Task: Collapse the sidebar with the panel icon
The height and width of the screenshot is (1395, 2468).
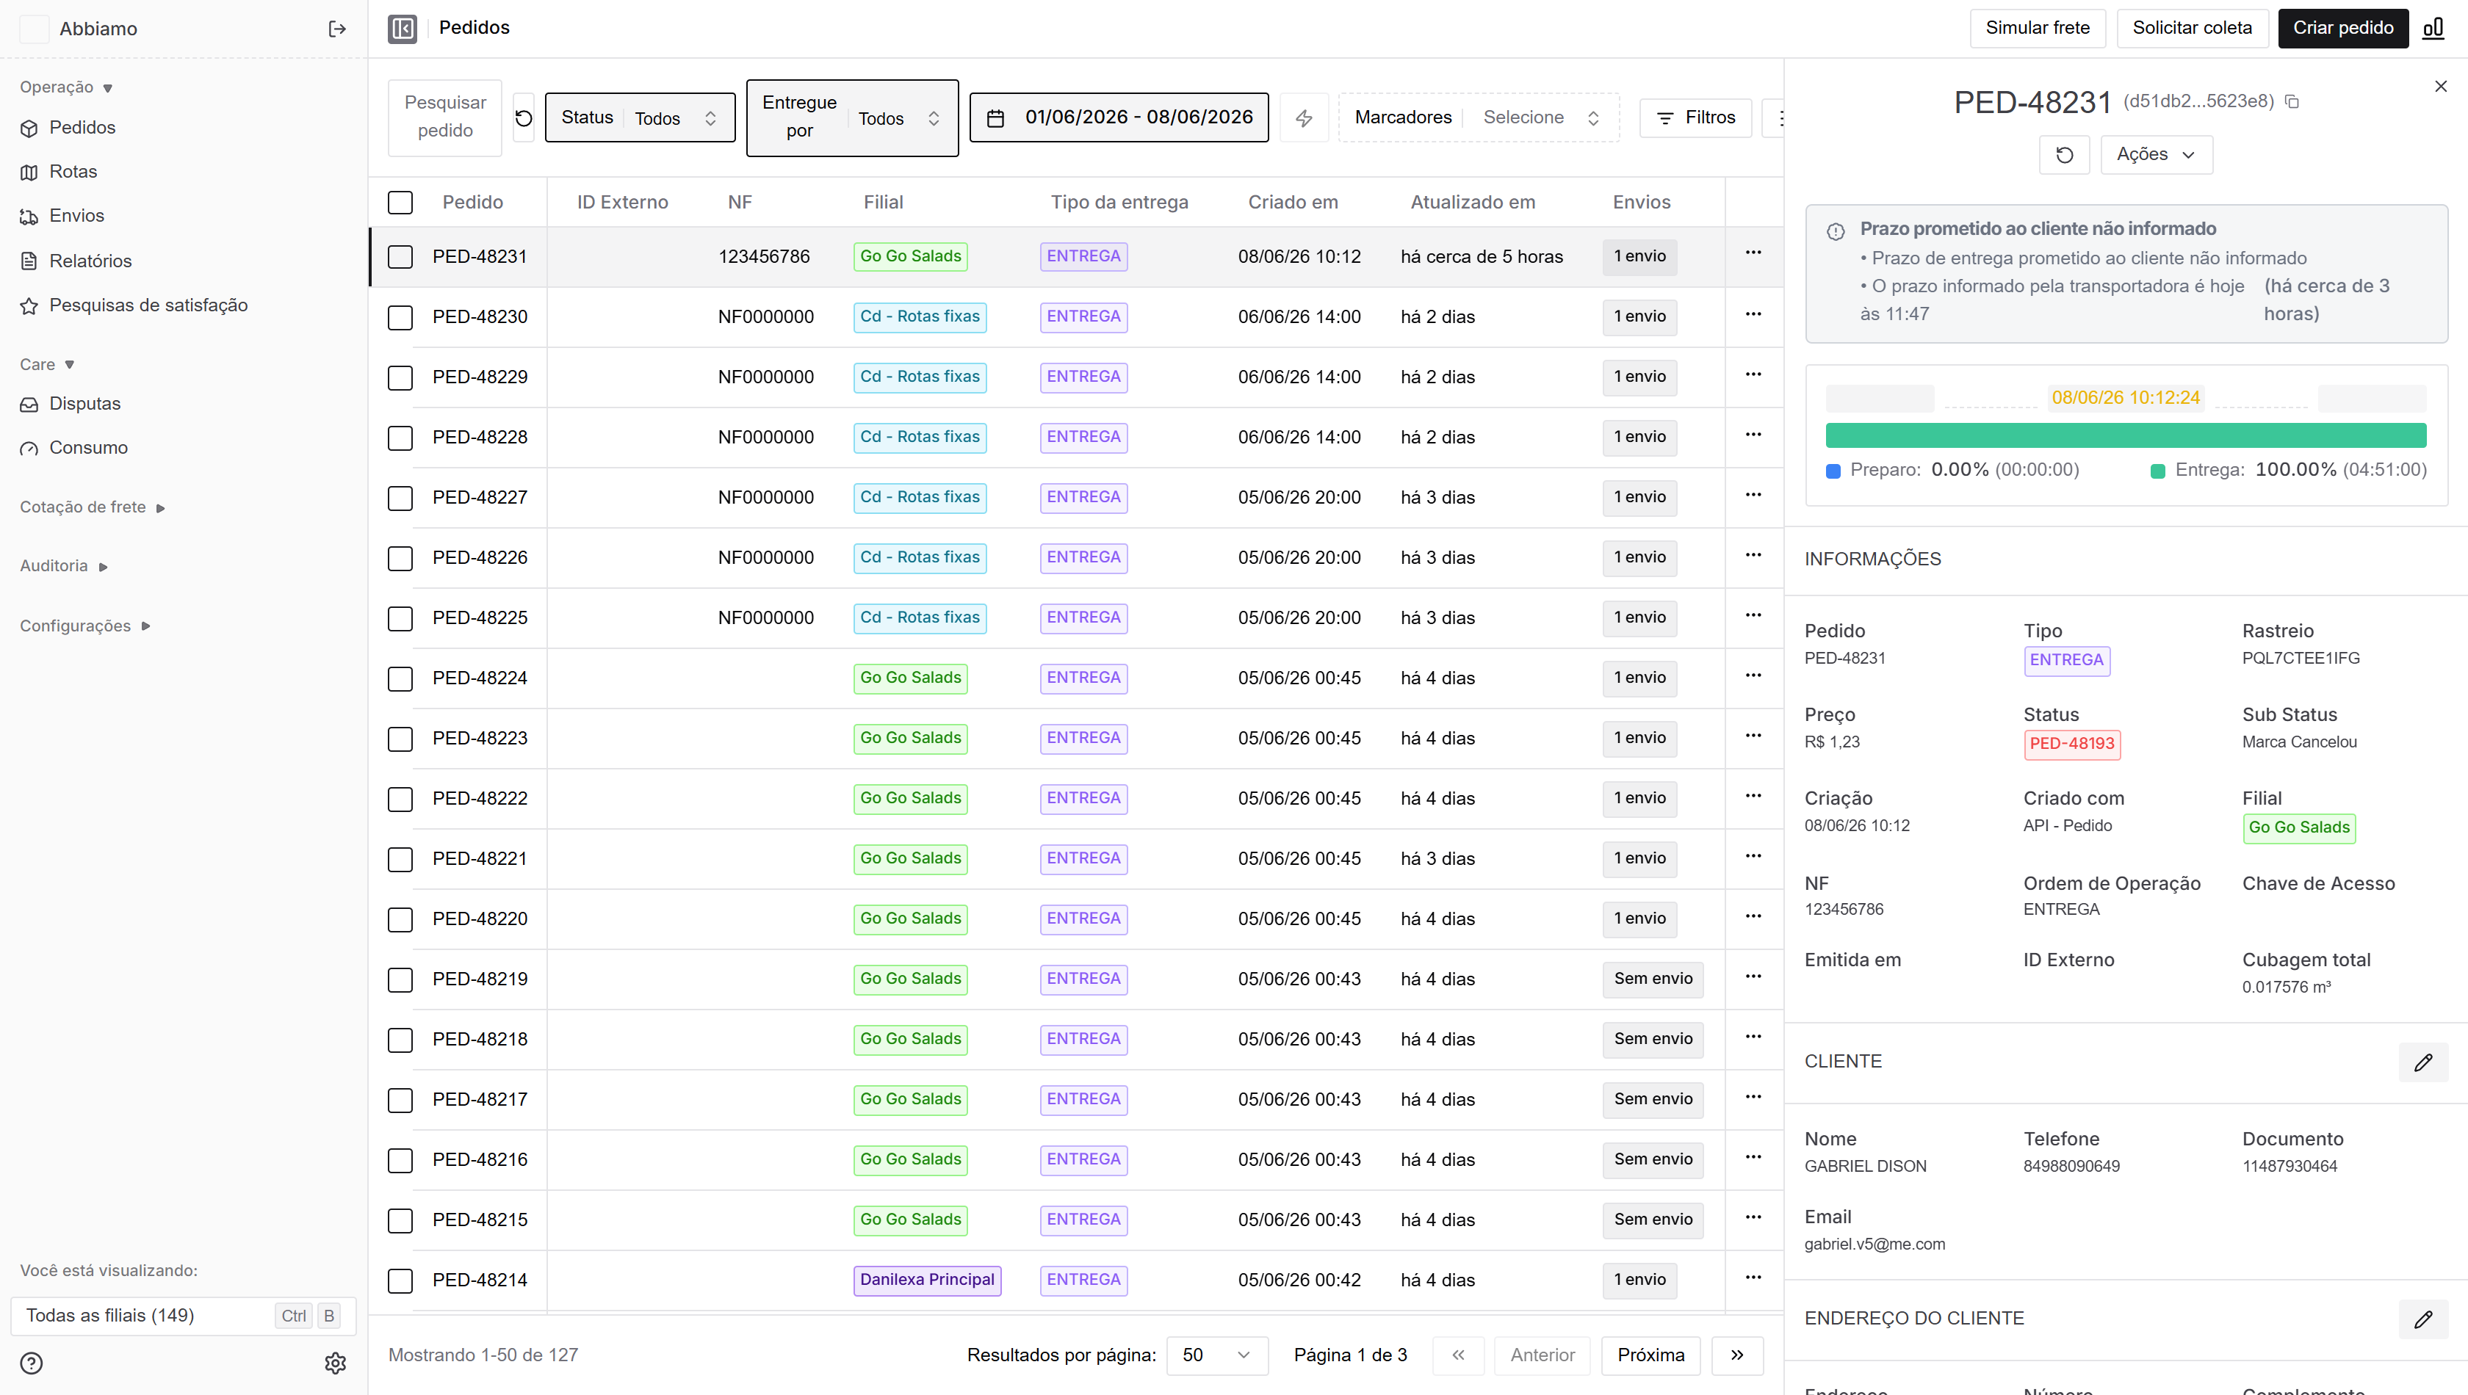Action: (403, 29)
